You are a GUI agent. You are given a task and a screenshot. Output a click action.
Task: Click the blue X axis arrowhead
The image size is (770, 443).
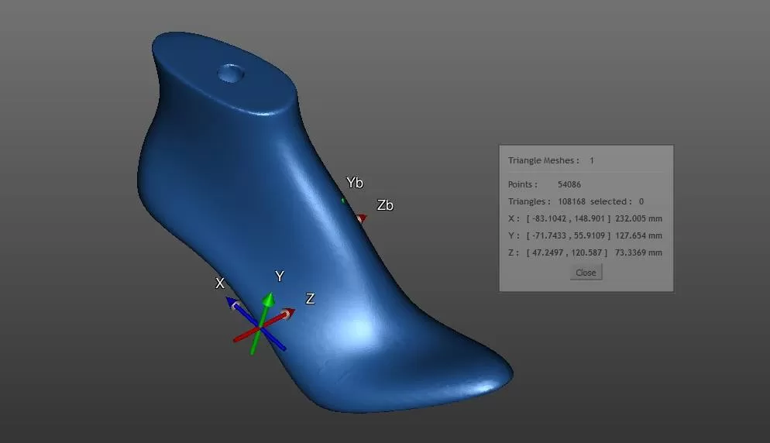tap(232, 303)
